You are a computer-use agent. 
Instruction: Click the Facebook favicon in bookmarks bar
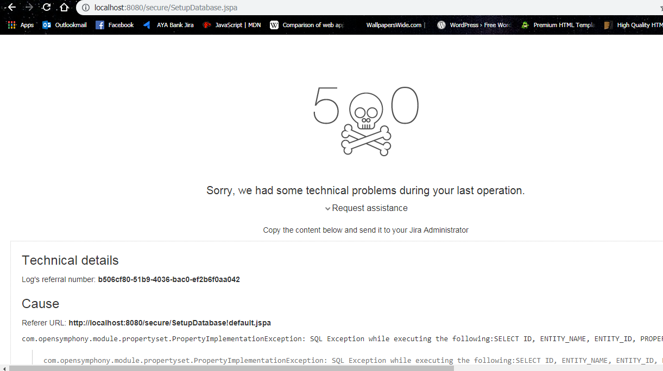pos(100,25)
